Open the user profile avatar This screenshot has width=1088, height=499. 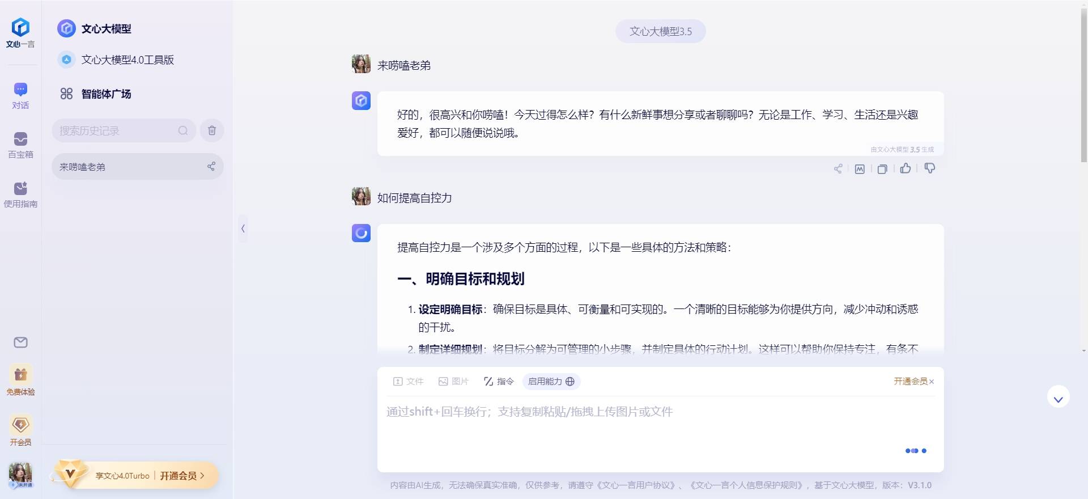point(20,475)
